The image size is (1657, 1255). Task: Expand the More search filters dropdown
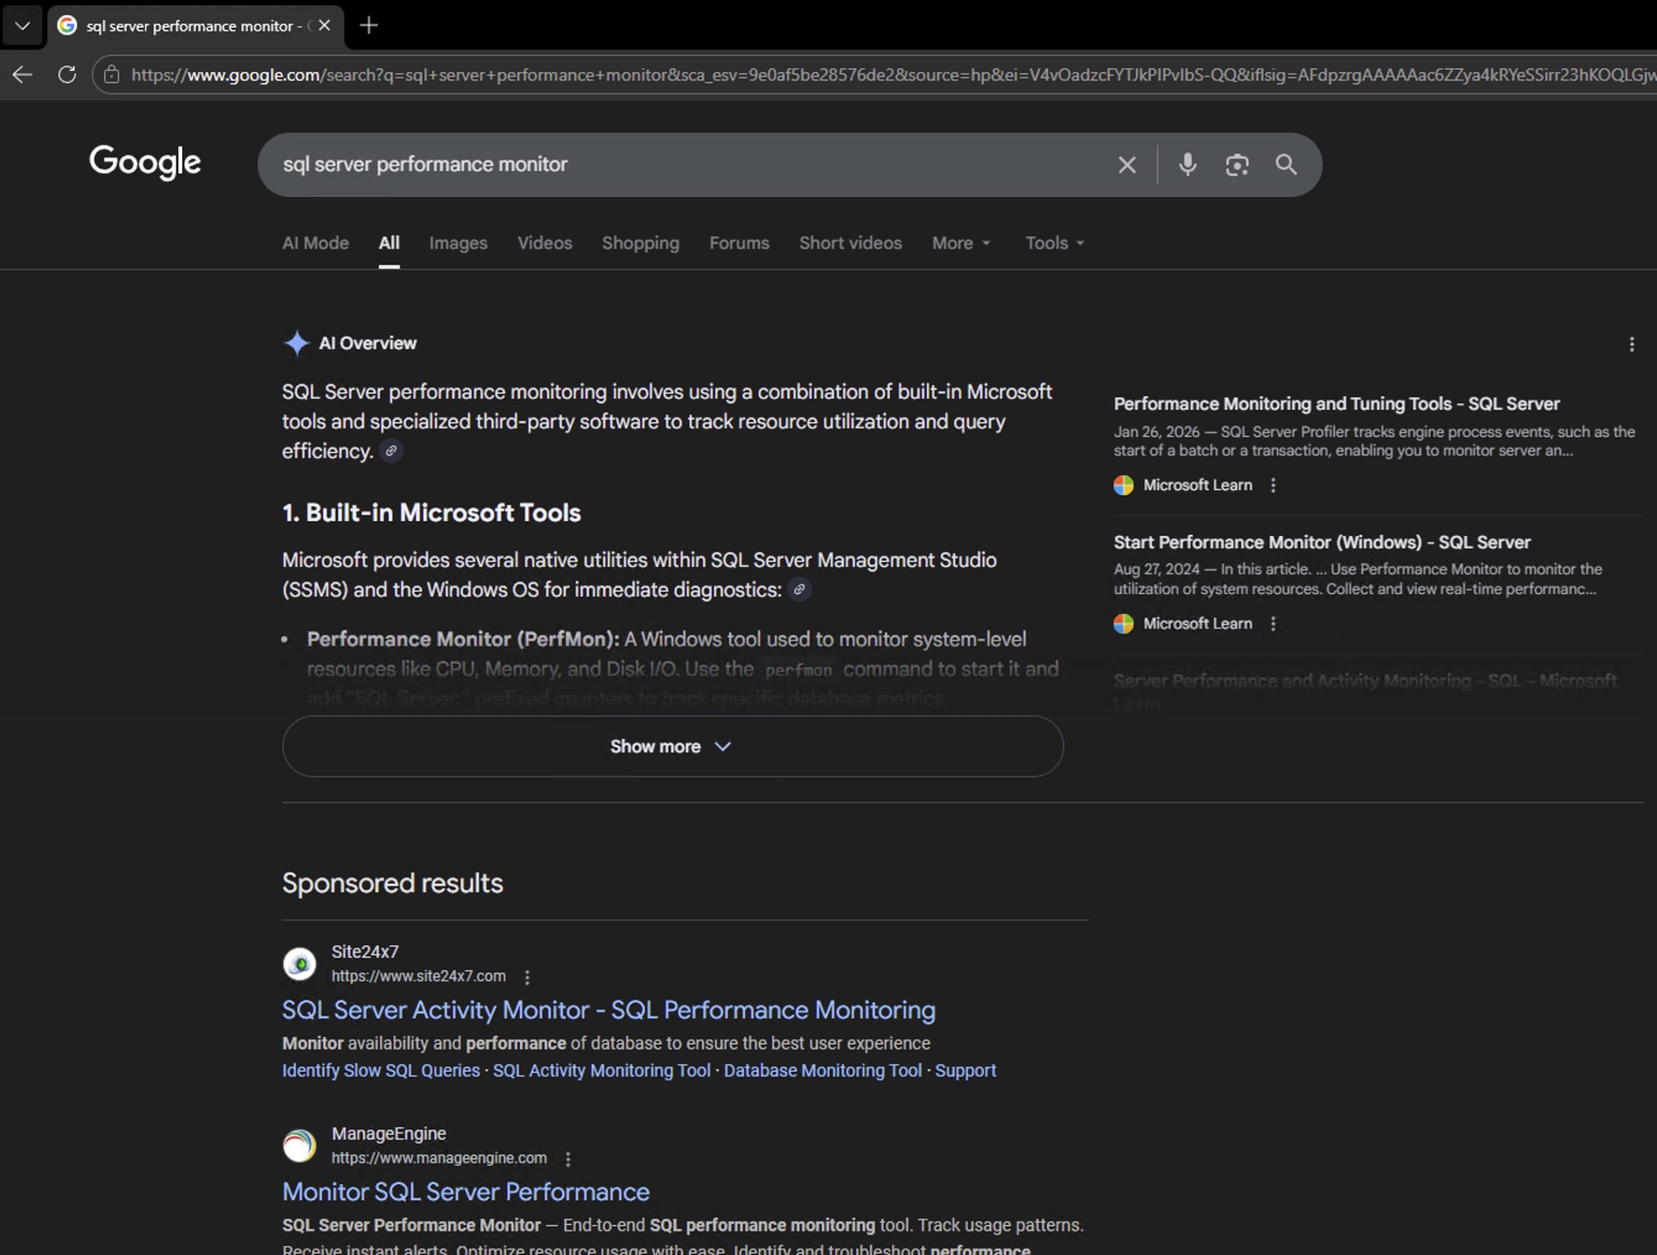pos(961,243)
